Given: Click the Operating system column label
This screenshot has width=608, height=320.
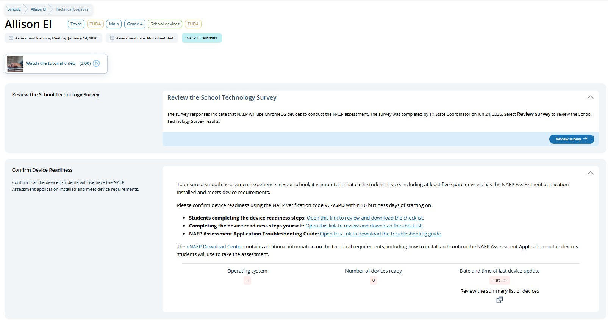Looking at the screenshot, I should tap(247, 271).
